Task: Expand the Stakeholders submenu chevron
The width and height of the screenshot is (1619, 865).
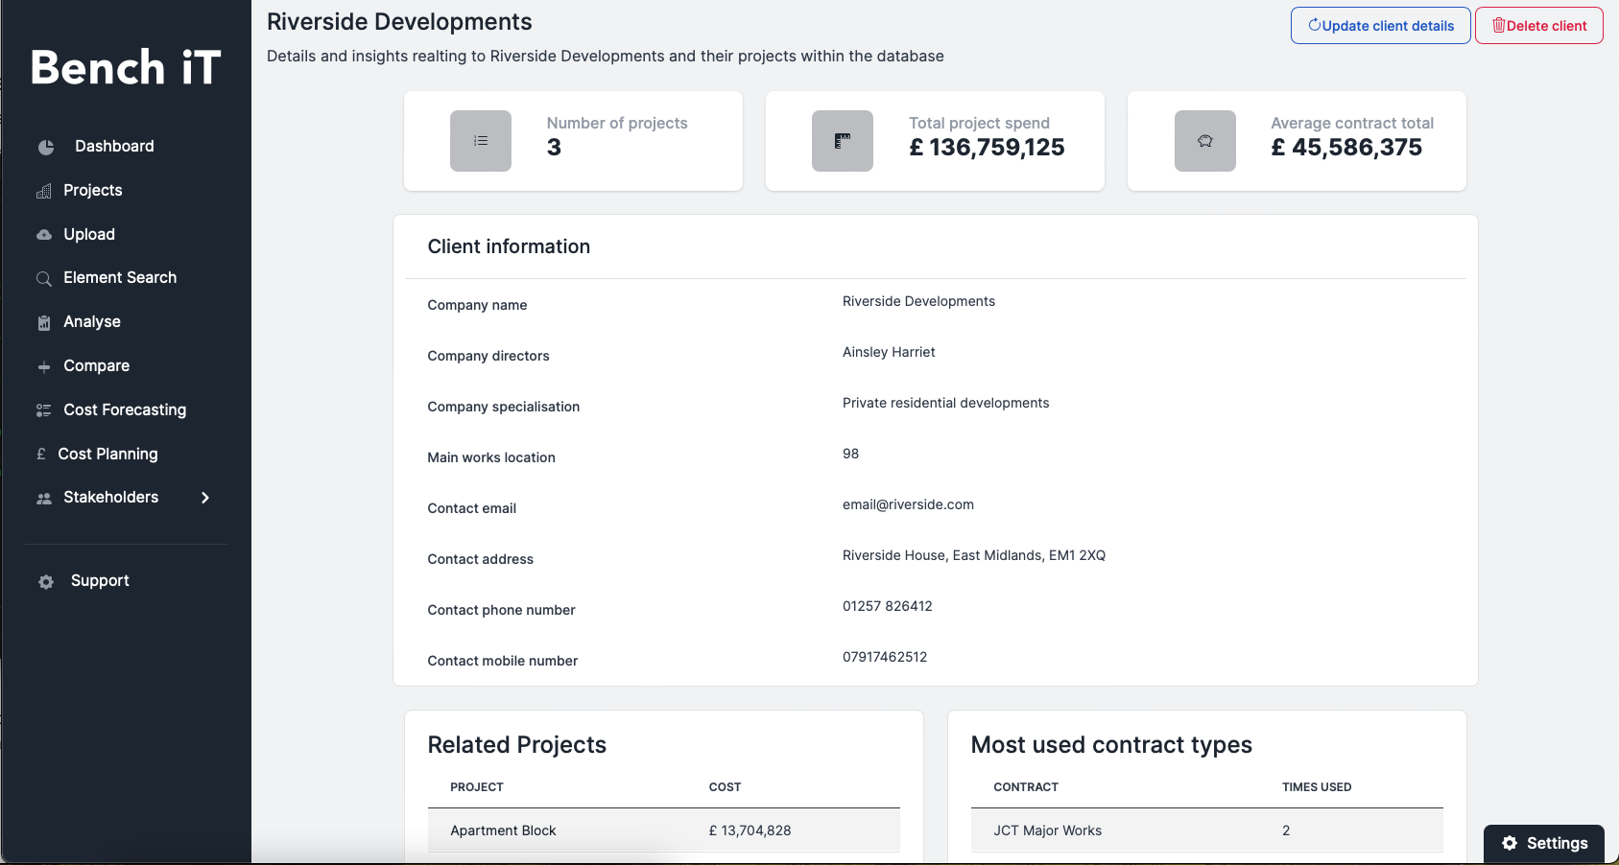Action: [205, 498]
